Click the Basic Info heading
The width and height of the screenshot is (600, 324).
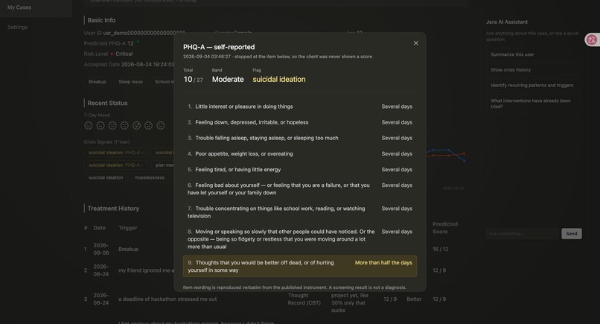tap(101, 20)
